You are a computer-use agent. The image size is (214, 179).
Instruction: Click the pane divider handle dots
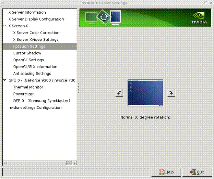point(78,88)
